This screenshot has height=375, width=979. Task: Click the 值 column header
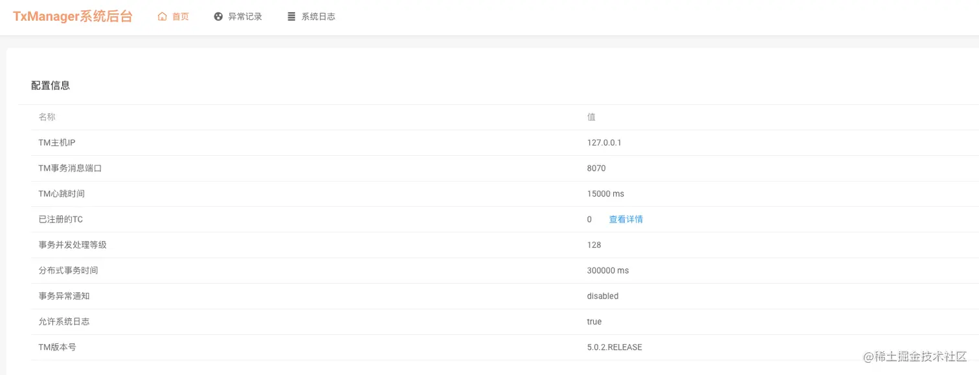point(591,117)
